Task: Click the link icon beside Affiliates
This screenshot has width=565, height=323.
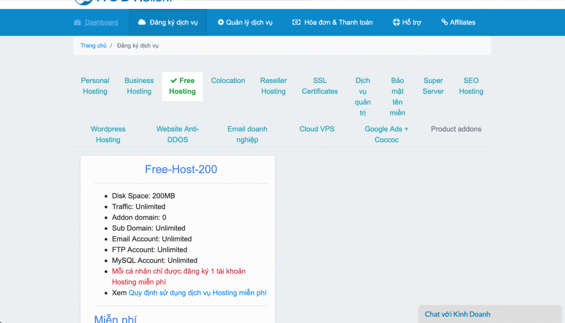Action: [444, 23]
